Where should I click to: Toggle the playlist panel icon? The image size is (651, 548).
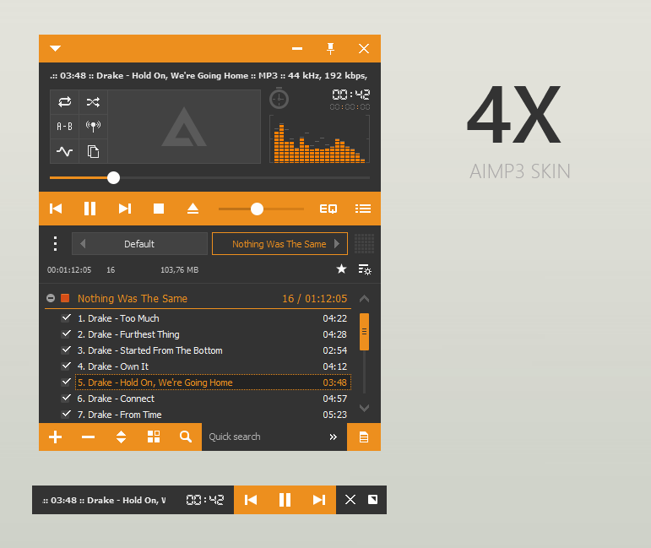coord(363,209)
